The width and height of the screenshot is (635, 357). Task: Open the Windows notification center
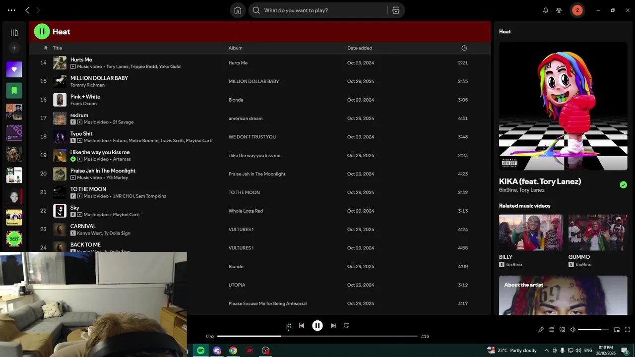625,351
